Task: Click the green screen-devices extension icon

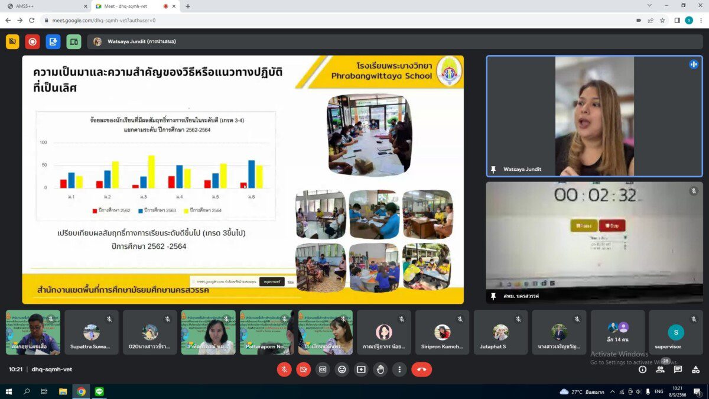Action: pos(73,41)
